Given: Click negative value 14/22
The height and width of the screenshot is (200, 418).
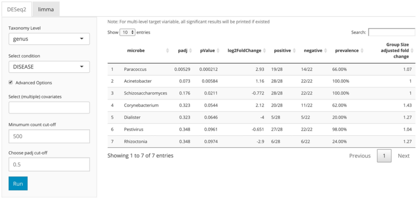Looking at the screenshot, I should (x=307, y=69).
